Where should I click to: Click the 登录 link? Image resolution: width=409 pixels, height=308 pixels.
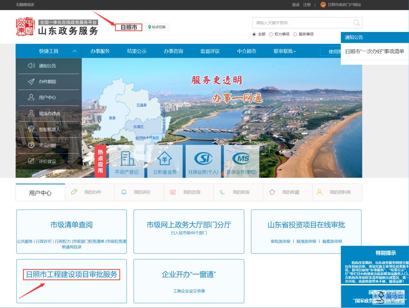click(x=296, y=5)
